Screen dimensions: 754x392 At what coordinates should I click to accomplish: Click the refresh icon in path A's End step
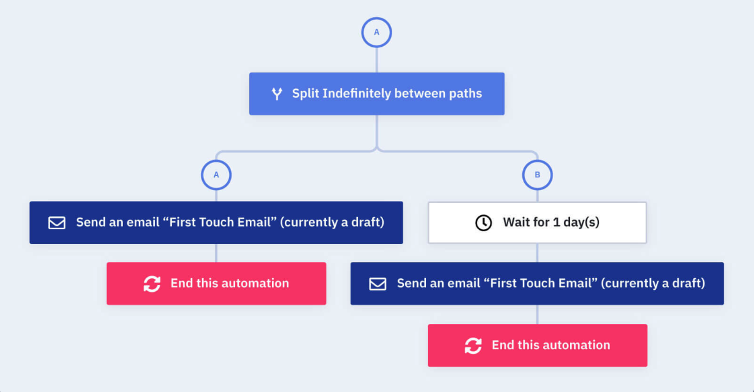pos(152,284)
